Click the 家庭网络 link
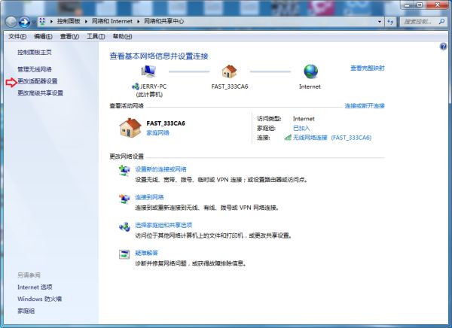Image resolution: width=452 pixels, height=328 pixels. click(158, 132)
